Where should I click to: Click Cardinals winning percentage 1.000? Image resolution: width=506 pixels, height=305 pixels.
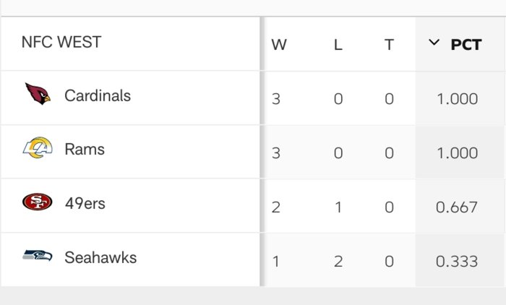tap(457, 99)
